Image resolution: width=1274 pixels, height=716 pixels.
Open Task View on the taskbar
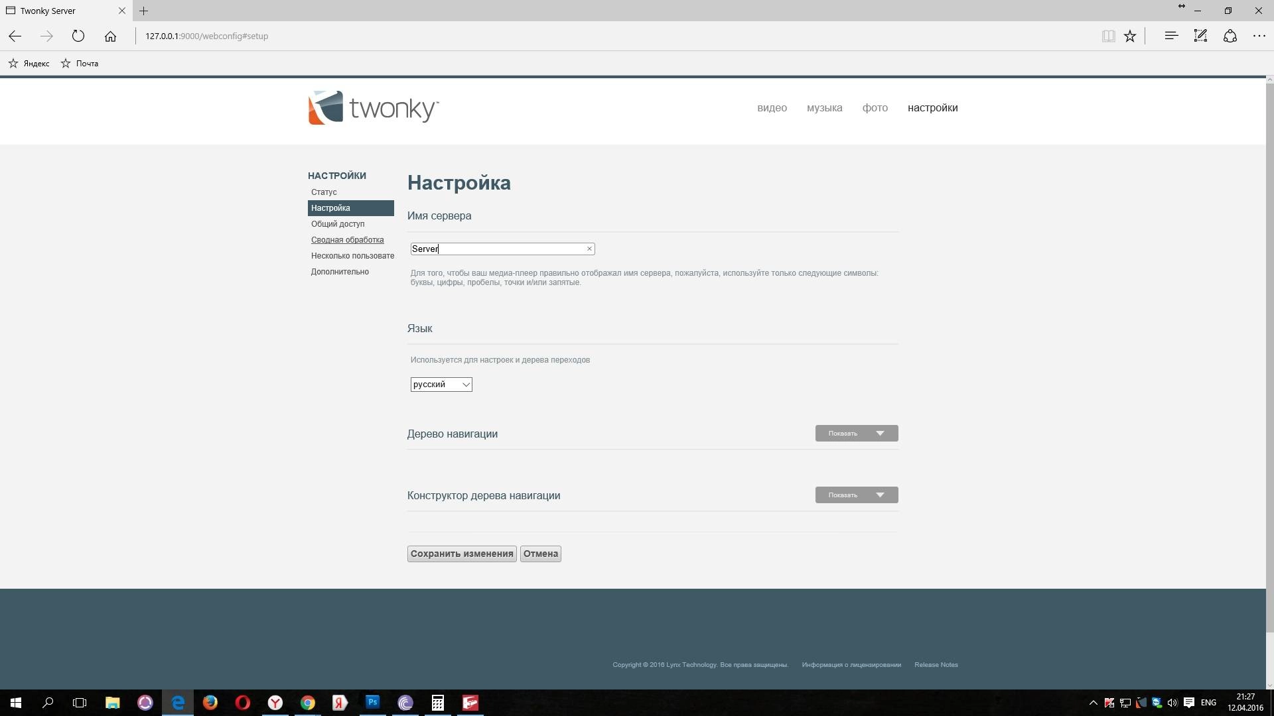pos(80,703)
